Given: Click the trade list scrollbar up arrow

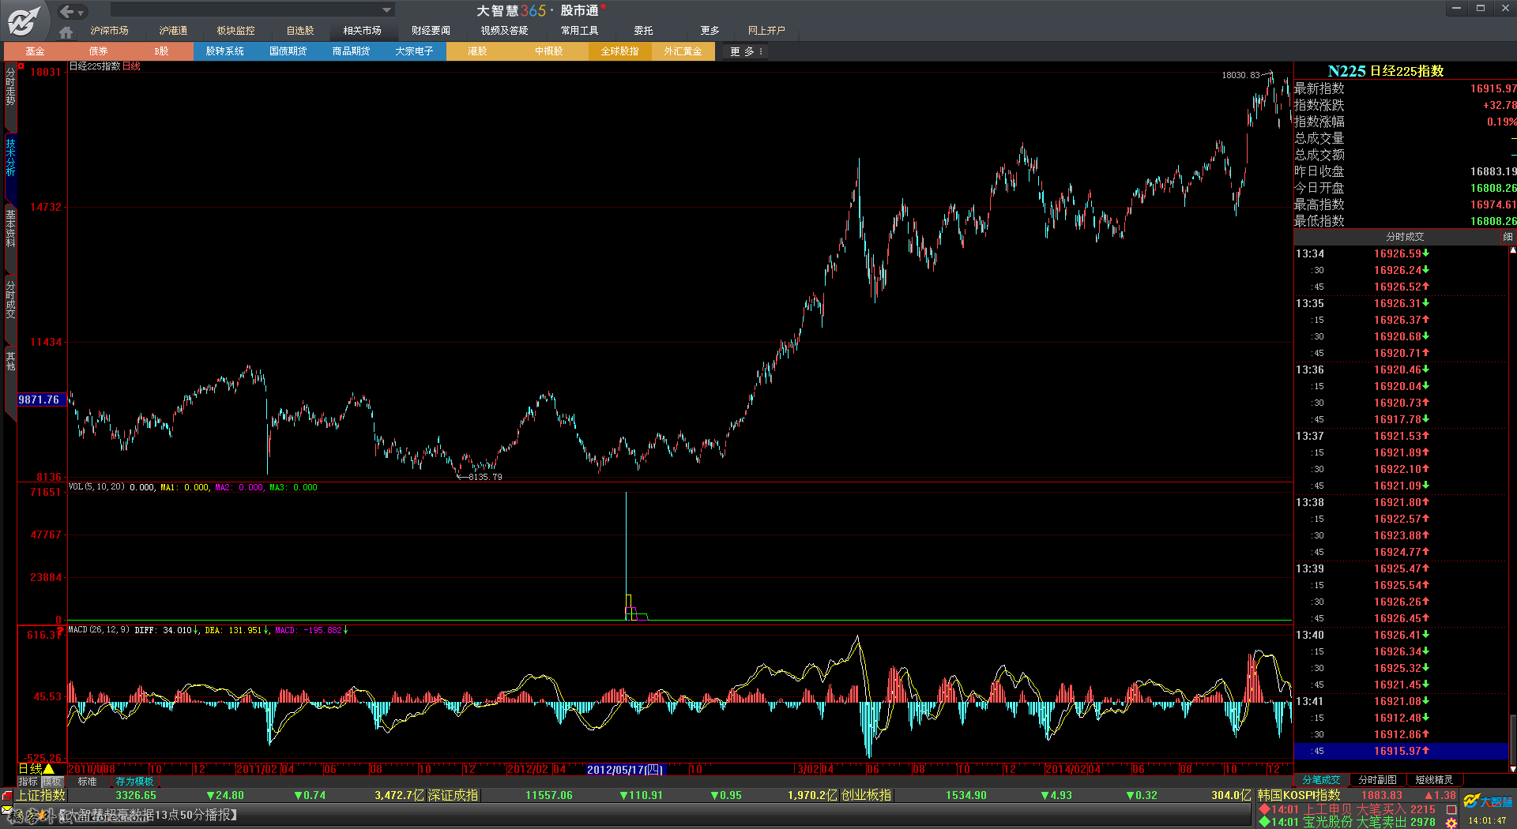Looking at the screenshot, I should [x=1513, y=250].
